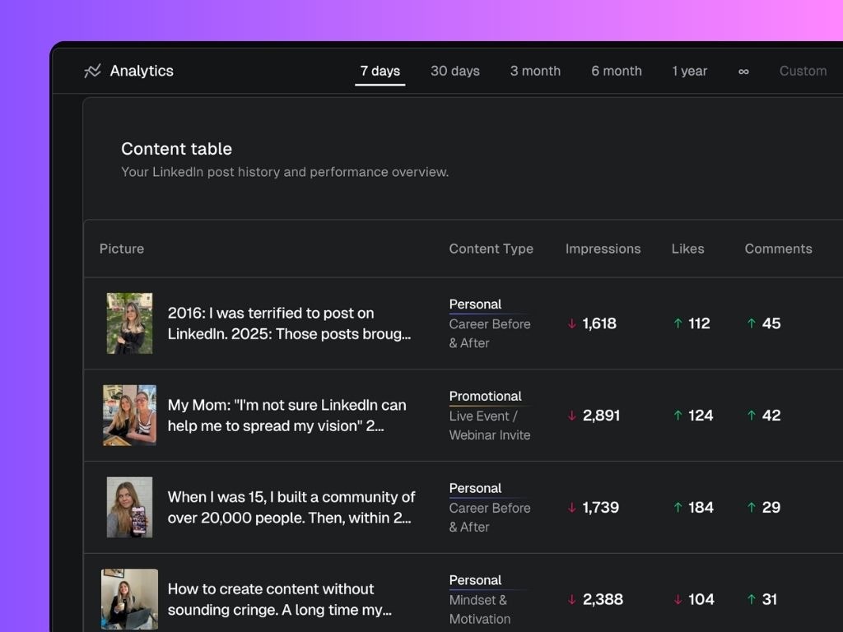Select the infinity all-time range

[743, 72]
